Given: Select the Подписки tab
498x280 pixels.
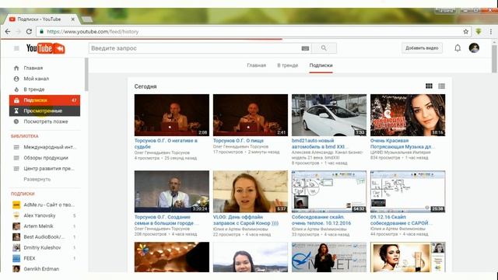Looking at the screenshot, I should [x=321, y=65].
